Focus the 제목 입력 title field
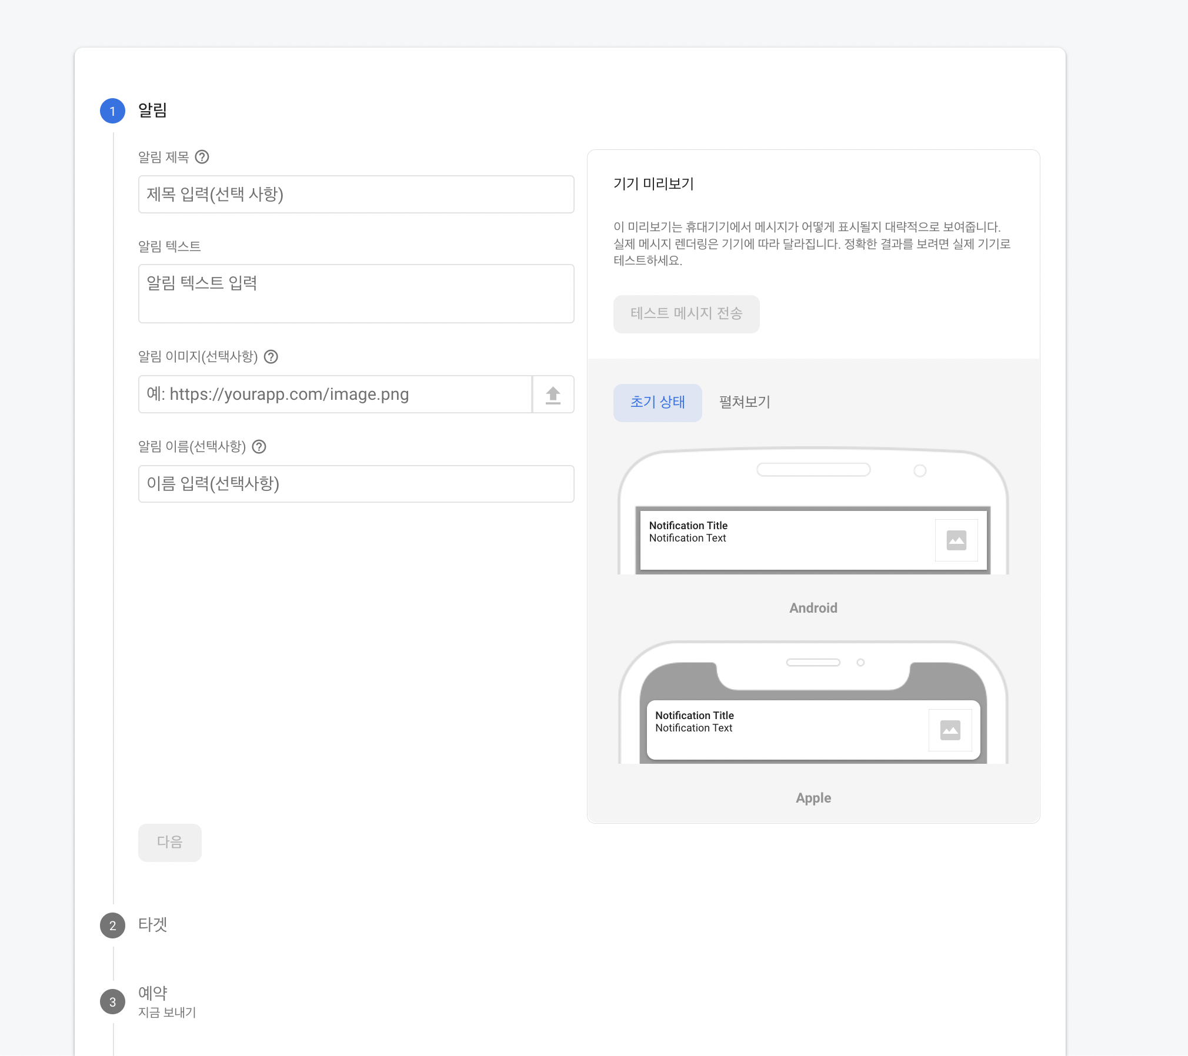This screenshot has width=1188, height=1056. 356,195
